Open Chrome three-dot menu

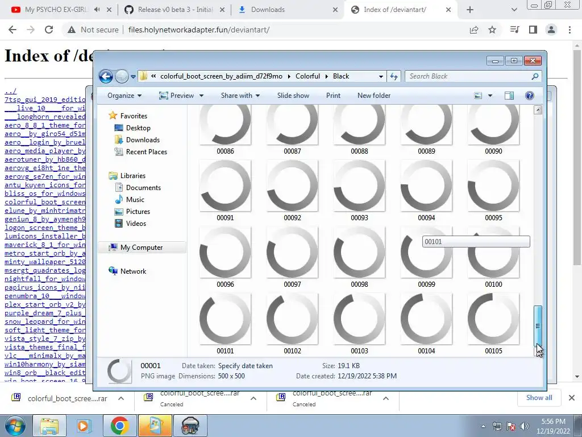(x=569, y=30)
